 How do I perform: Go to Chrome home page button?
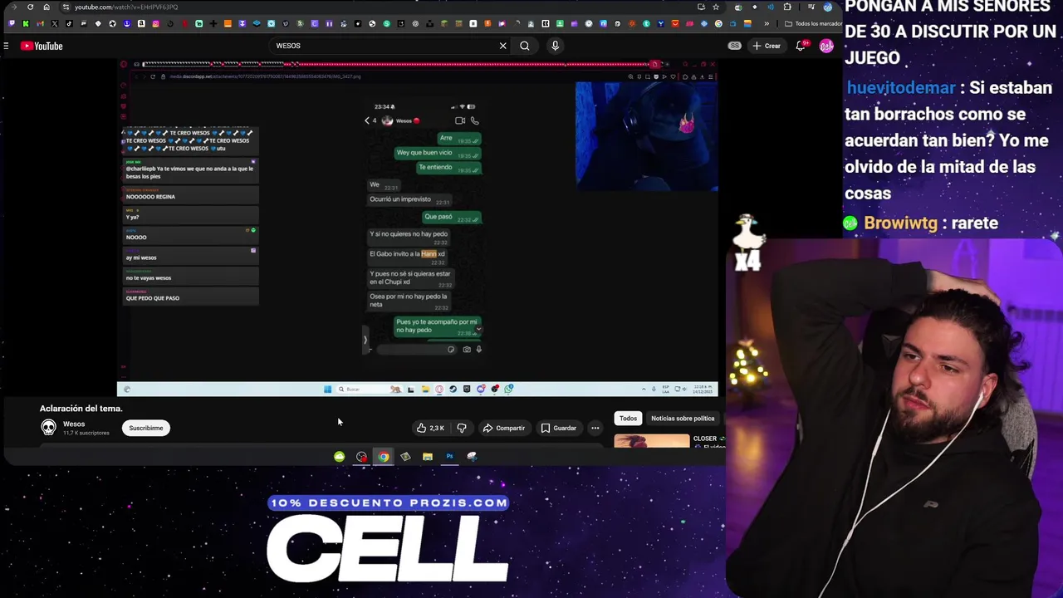point(47,7)
